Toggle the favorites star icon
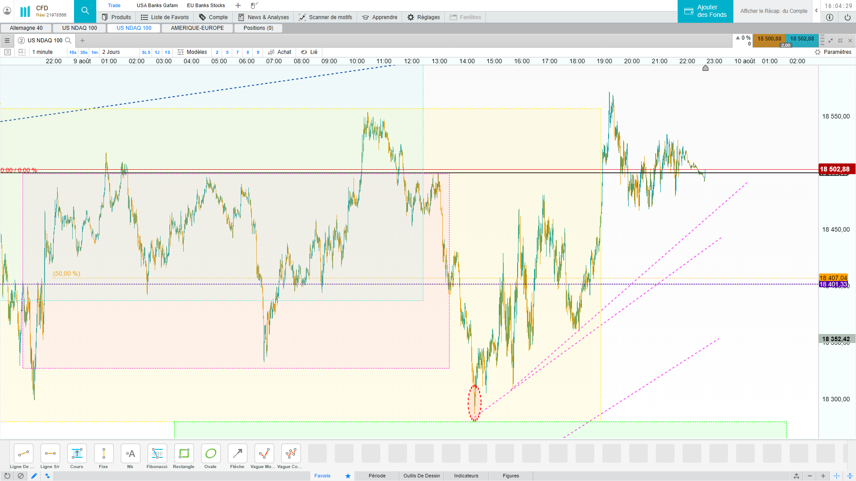 coord(348,476)
